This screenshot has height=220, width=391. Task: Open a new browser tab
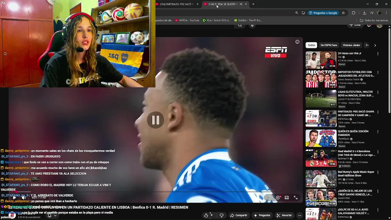253,4
